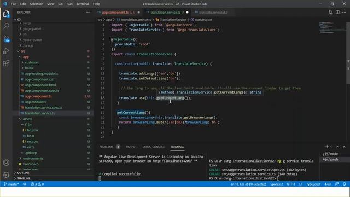Open the Edit menu
The height and width of the screenshot is (197, 350).
[22, 4]
